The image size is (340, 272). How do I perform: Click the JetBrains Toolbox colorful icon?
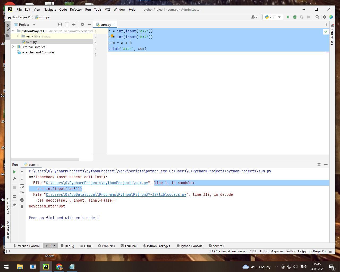coord(331,17)
